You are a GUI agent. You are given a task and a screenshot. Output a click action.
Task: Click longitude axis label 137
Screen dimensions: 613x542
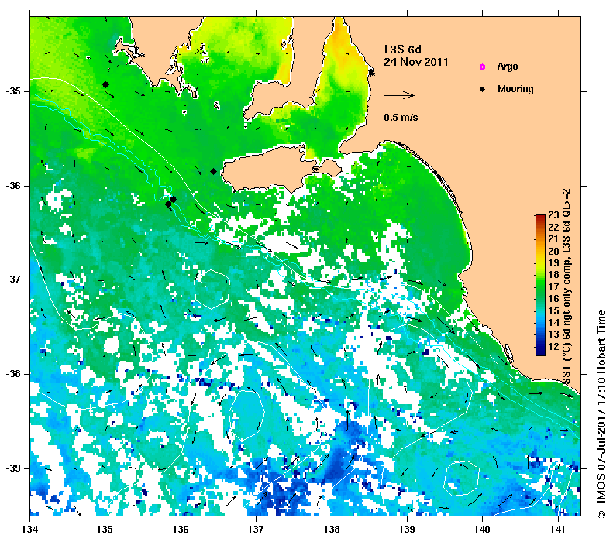tap(256, 530)
